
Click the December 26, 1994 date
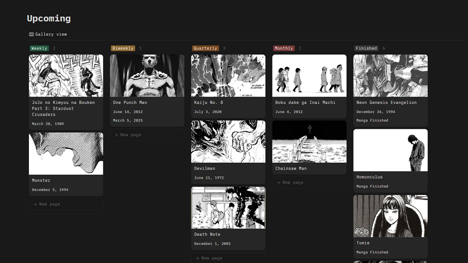click(376, 112)
